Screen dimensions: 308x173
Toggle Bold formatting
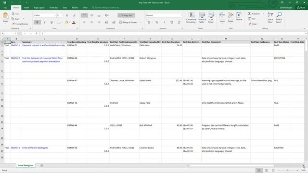click(x=37, y=23)
